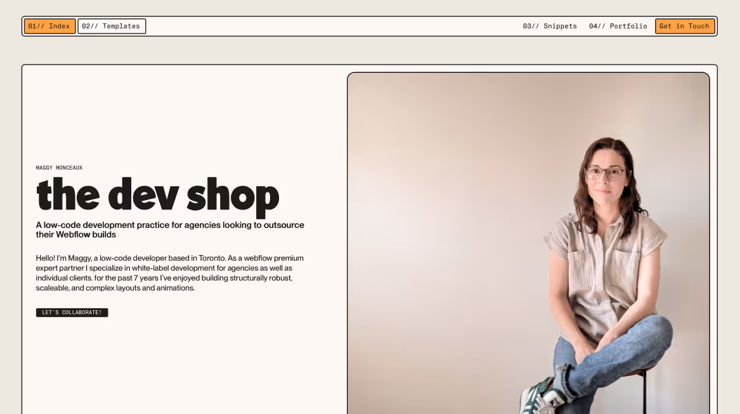Select the Let's Collaborate! button
740x414 pixels.
(72, 313)
